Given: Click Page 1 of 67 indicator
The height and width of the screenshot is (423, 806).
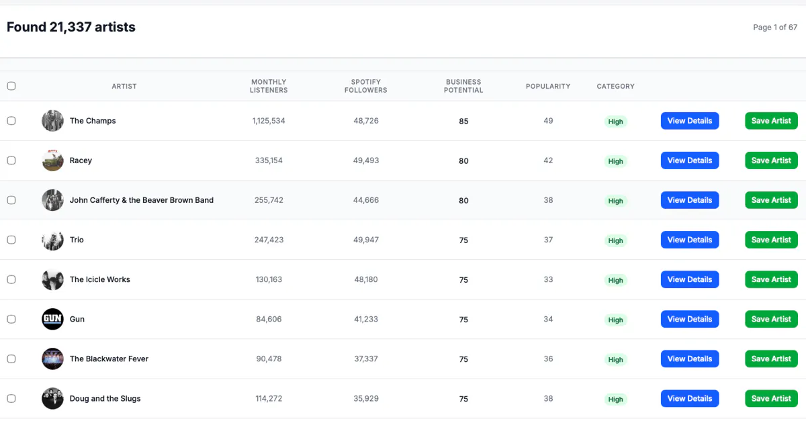Looking at the screenshot, I should [775, 28].
